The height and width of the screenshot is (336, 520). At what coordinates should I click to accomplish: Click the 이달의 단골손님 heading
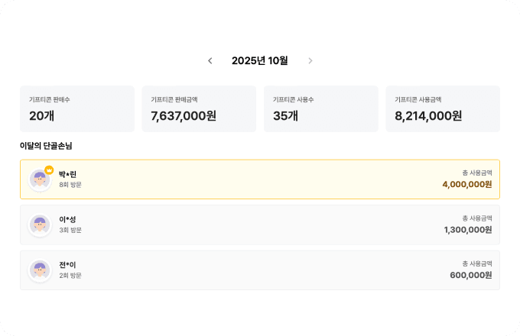(46, 146)
